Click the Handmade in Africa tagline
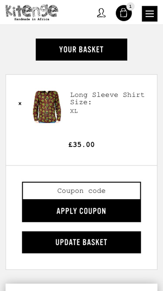Screen dimensions: 163x291 tap(32, 19)
